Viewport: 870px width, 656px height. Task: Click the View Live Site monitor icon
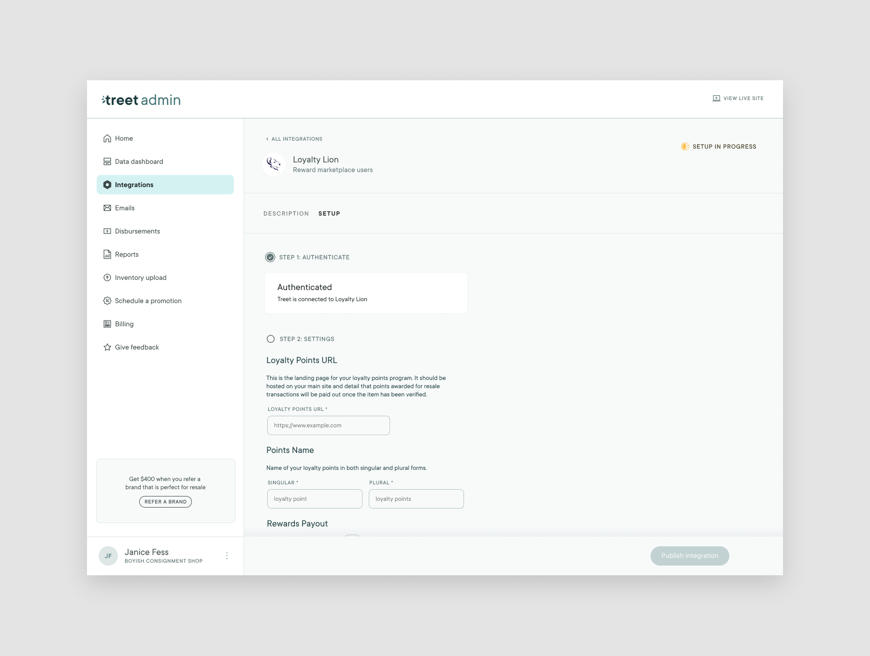tap(716, 98)
